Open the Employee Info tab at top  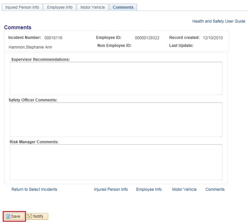(x=60, y=7)
